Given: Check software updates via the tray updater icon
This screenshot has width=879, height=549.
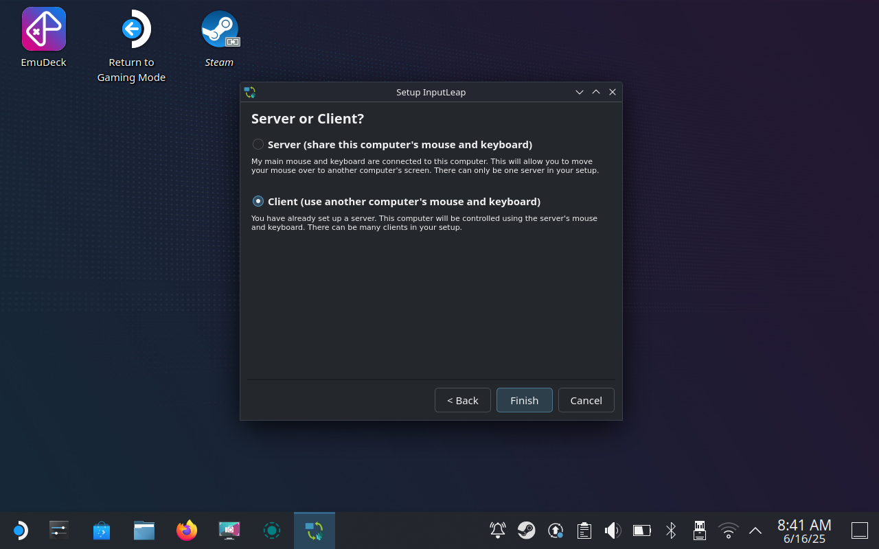Looking at the screenshot, I should [555, 530].
